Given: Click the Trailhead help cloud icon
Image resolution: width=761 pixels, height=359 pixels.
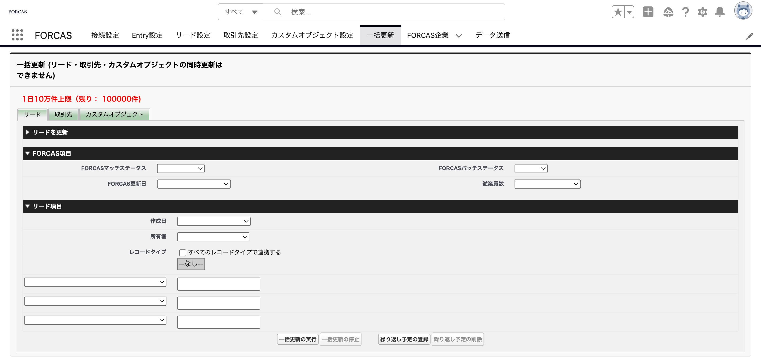Looking at the screenshot, I should pos(668,12).
